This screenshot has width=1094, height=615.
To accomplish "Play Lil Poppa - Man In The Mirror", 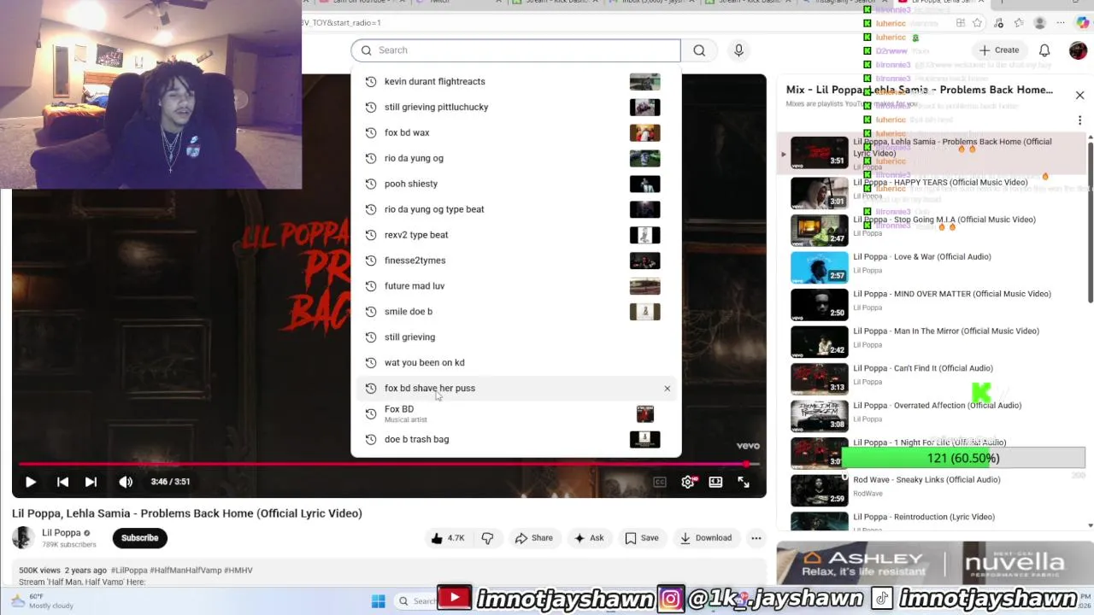I will point(932,341).
